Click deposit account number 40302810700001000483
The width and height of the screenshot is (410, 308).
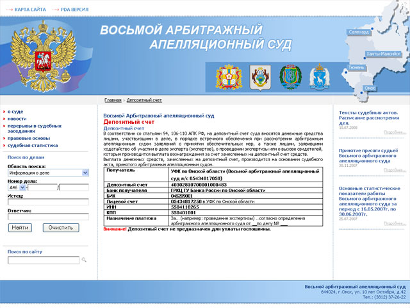click(x=199, y=185)
